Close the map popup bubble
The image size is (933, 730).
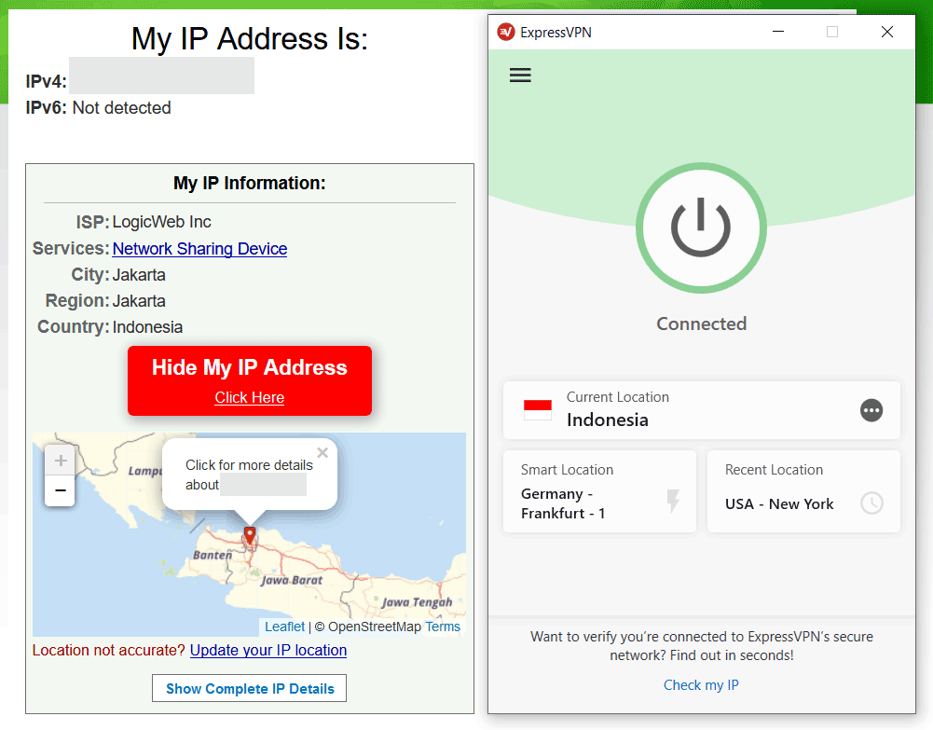pos(322,453)
